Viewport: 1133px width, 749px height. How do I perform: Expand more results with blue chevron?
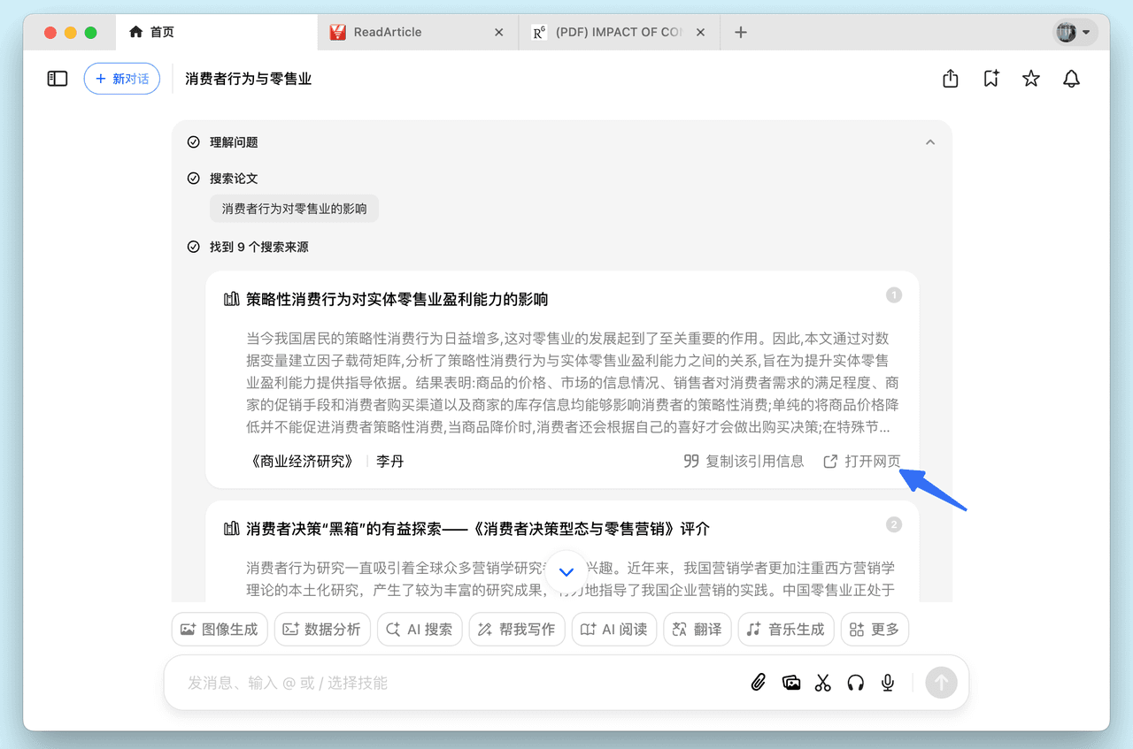(x=566, y=572)
